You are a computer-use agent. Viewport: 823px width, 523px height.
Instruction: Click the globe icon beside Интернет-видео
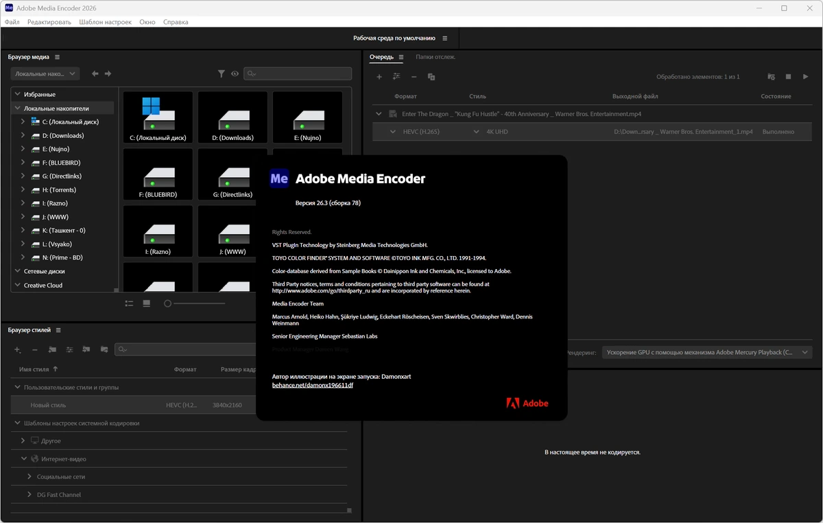tap(35, 458)
